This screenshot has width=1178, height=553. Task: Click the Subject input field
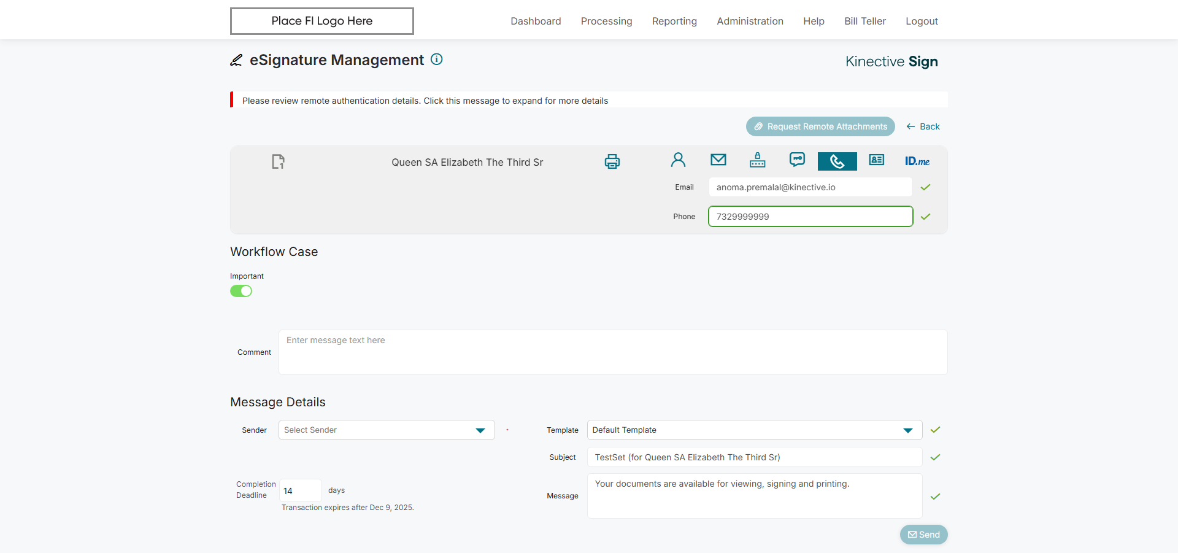click(755, 457)
